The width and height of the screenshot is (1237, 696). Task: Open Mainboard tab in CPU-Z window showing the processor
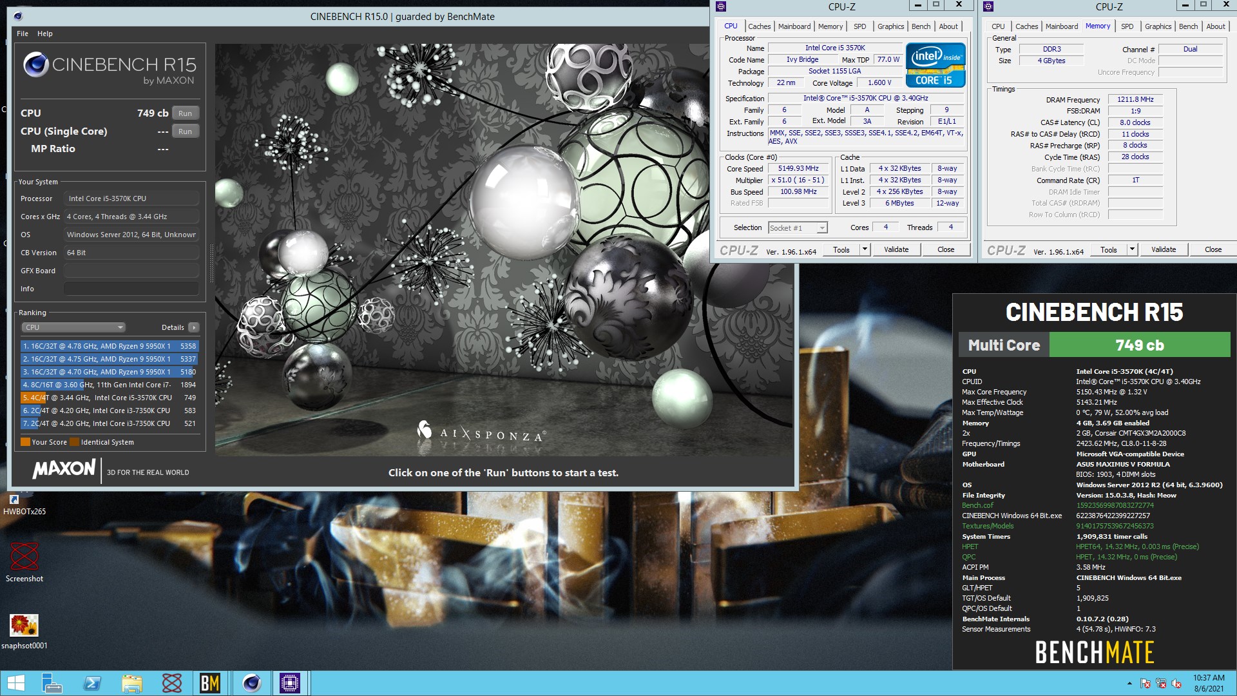click(x=794, y=26)
